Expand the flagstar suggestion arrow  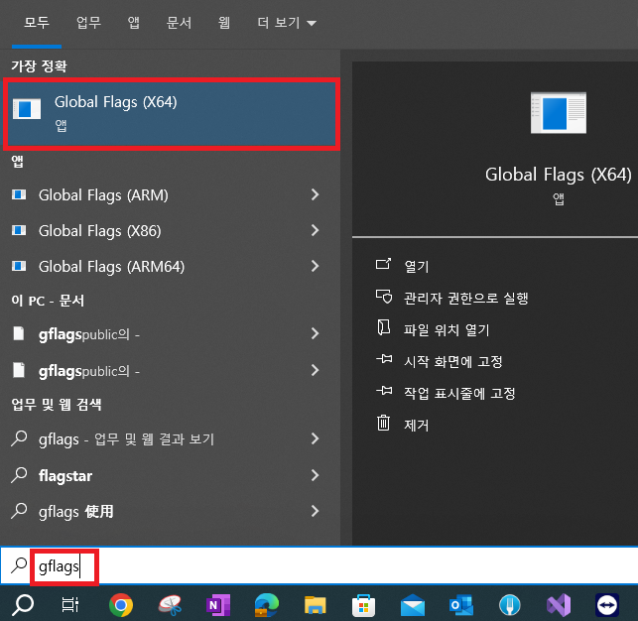[315, 475]
